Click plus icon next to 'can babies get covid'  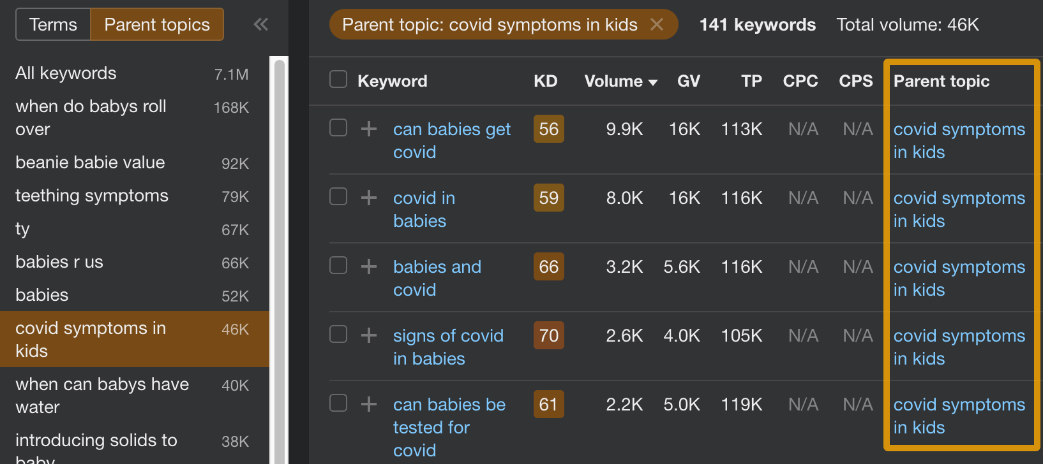coord(368,129)
